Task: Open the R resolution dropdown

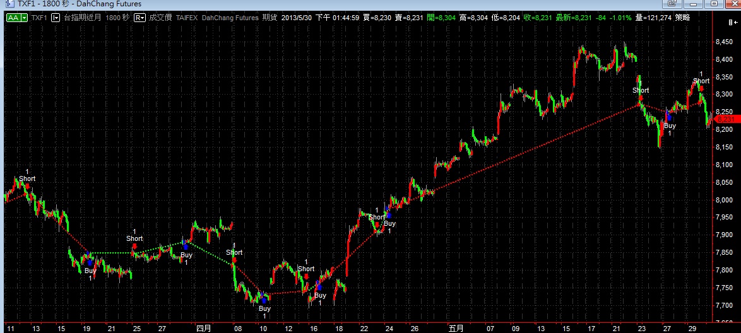Action: [140, 18]
